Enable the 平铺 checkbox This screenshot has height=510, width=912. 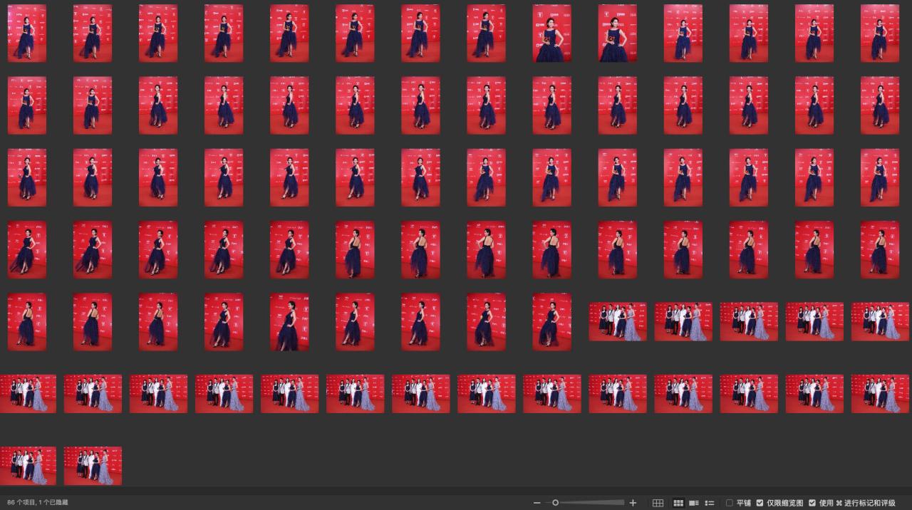pyautogui.click(x=729, y=503)
